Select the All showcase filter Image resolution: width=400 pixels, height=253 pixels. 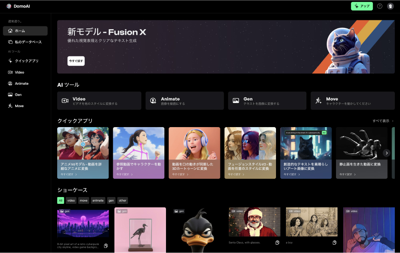[60, 201]
